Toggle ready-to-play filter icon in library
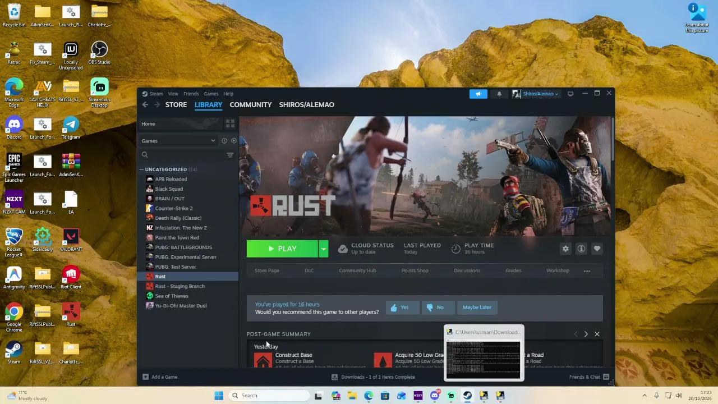Viewport: 718px width, 404px height. click(x=234, y=141)
